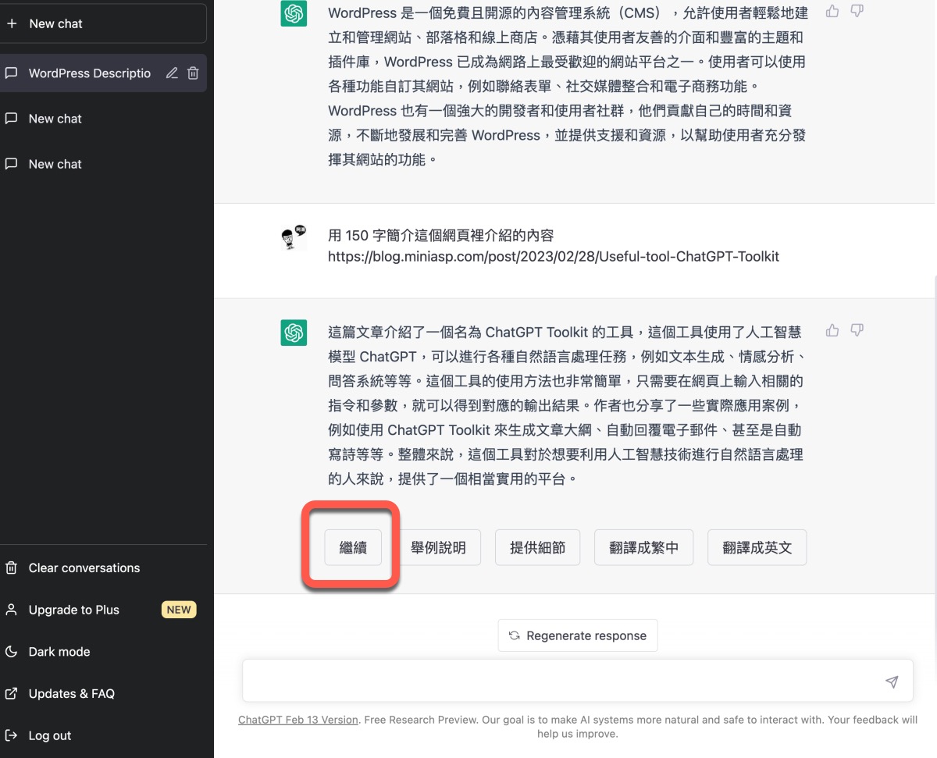Edit WordPress Descriptio chat title pencil icon
This screenshot has width=937, height=758.
172,73
